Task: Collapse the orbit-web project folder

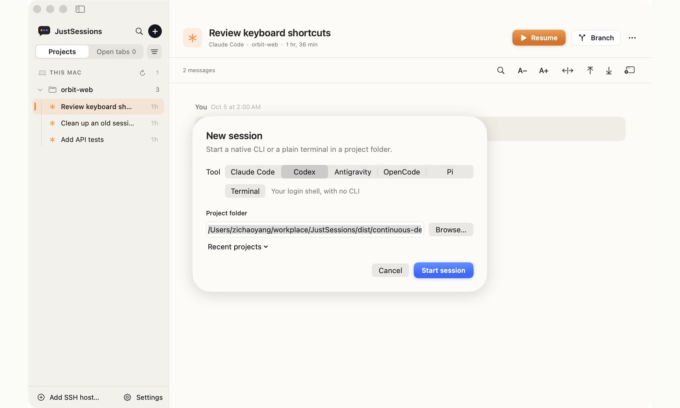Action: pyautogui.click(x=40, y=90)
